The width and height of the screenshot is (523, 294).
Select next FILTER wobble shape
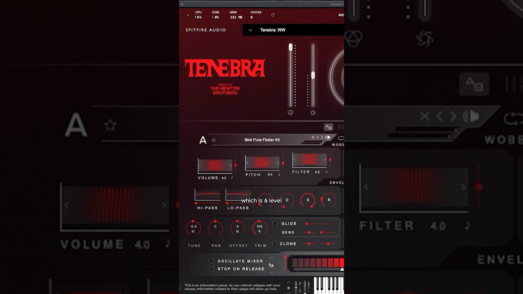[325, 160]
